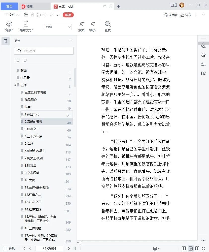Open the three-dot more options menu
This screenshot has height=252, width=209.
[x=197, y=15]
